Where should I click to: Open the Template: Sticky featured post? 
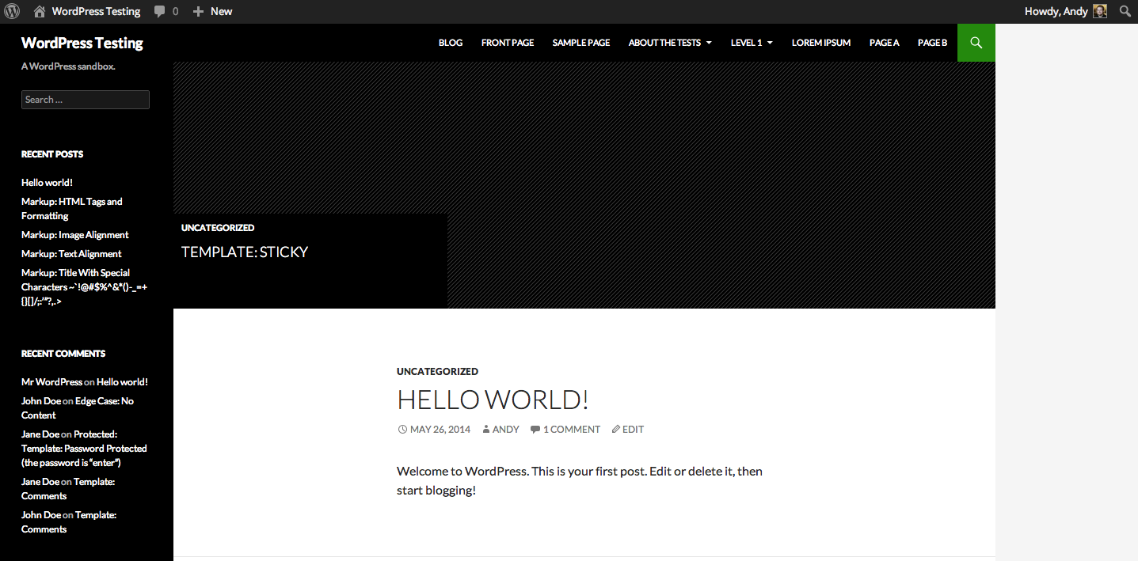tap(244, 252)
